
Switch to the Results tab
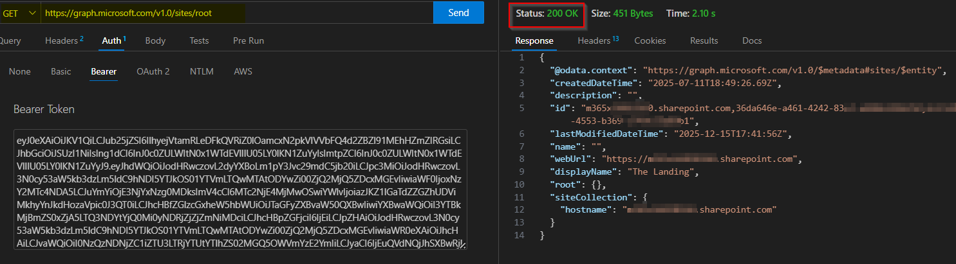[704, 40]
